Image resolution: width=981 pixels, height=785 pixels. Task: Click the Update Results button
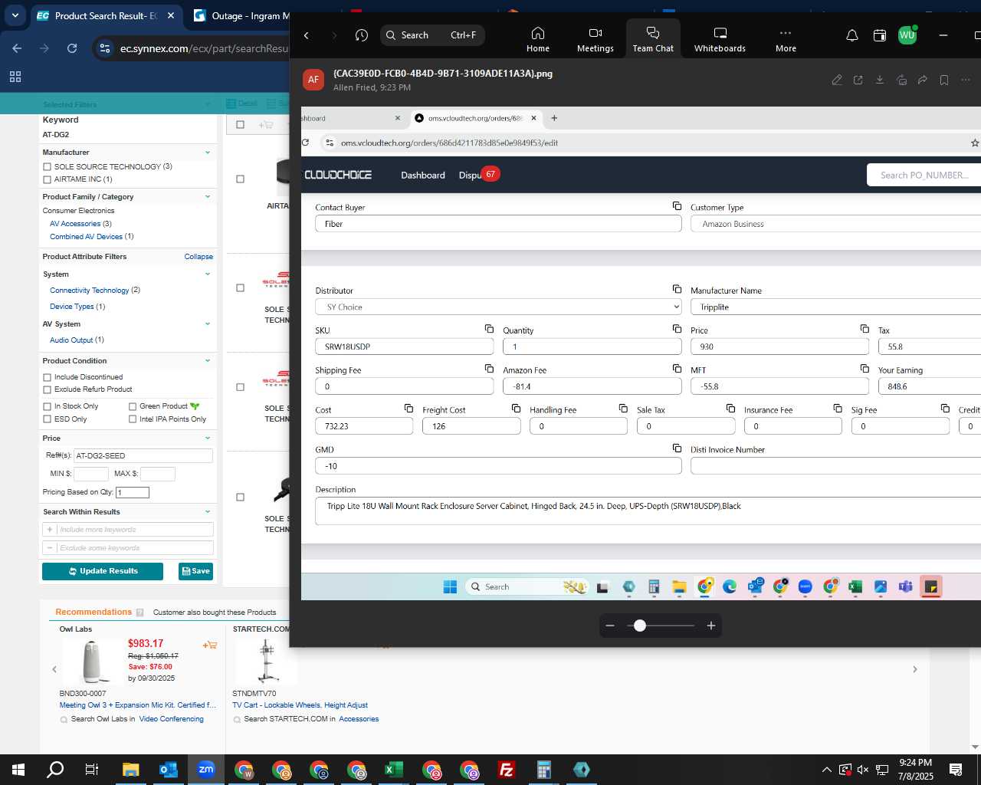[x=103, y=571]
